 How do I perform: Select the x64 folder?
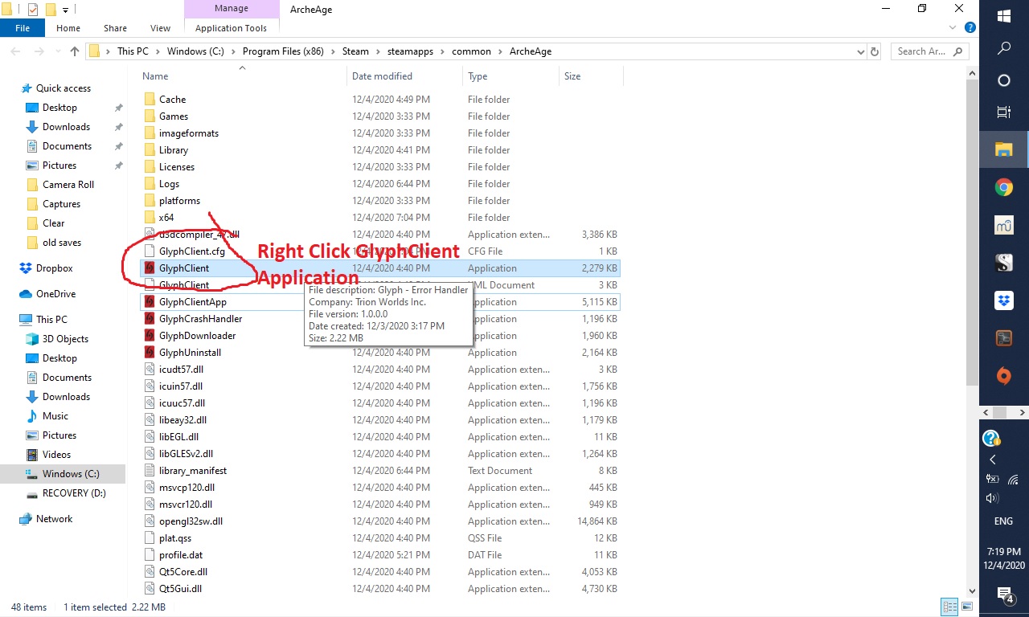166,218
